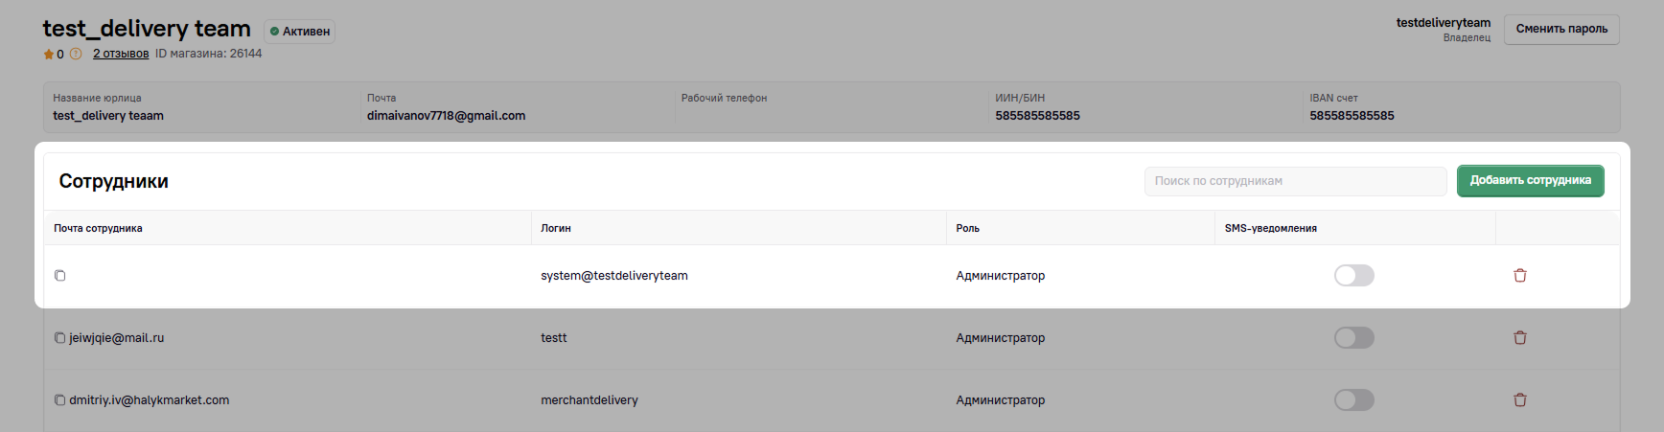This screenshot has width=1664, height=432.
Task: Delete the system@testdeliveryteam employee
Action: point(1519,276)
